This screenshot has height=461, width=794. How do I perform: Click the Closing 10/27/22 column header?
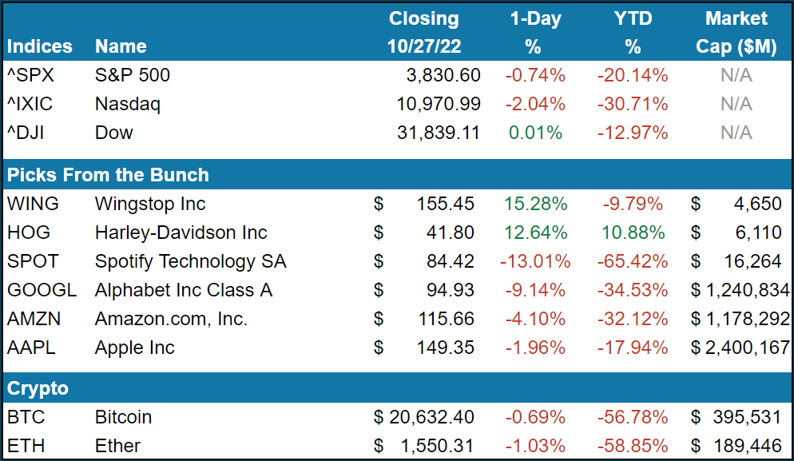click(423, 33)
